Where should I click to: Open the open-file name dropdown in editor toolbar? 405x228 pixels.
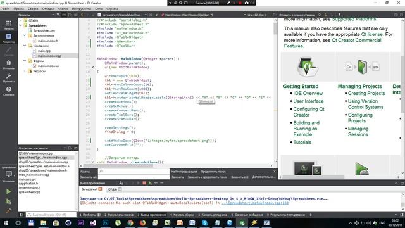click(x=146, y=15)
